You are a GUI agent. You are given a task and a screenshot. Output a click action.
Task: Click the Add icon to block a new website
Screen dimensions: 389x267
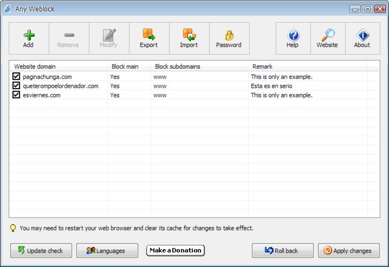click(x=28, y=38)
